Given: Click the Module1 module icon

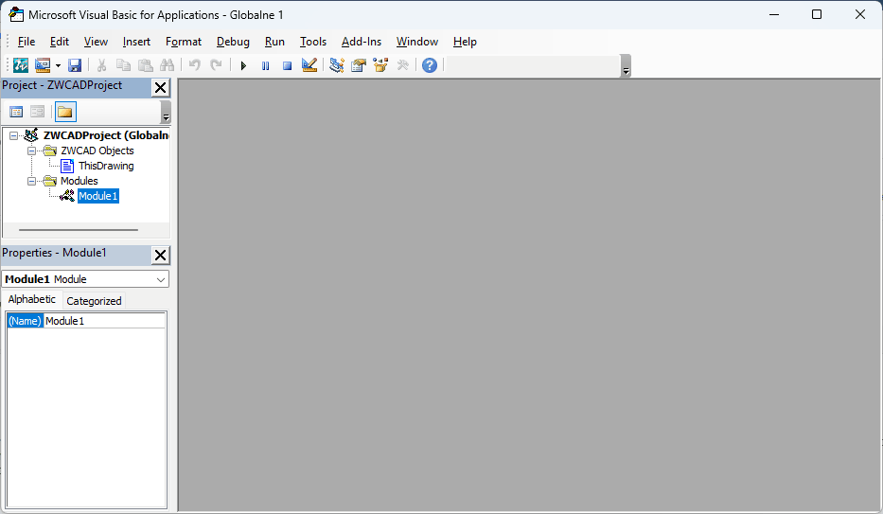Looking at the screenshot, I should [67, 196].
